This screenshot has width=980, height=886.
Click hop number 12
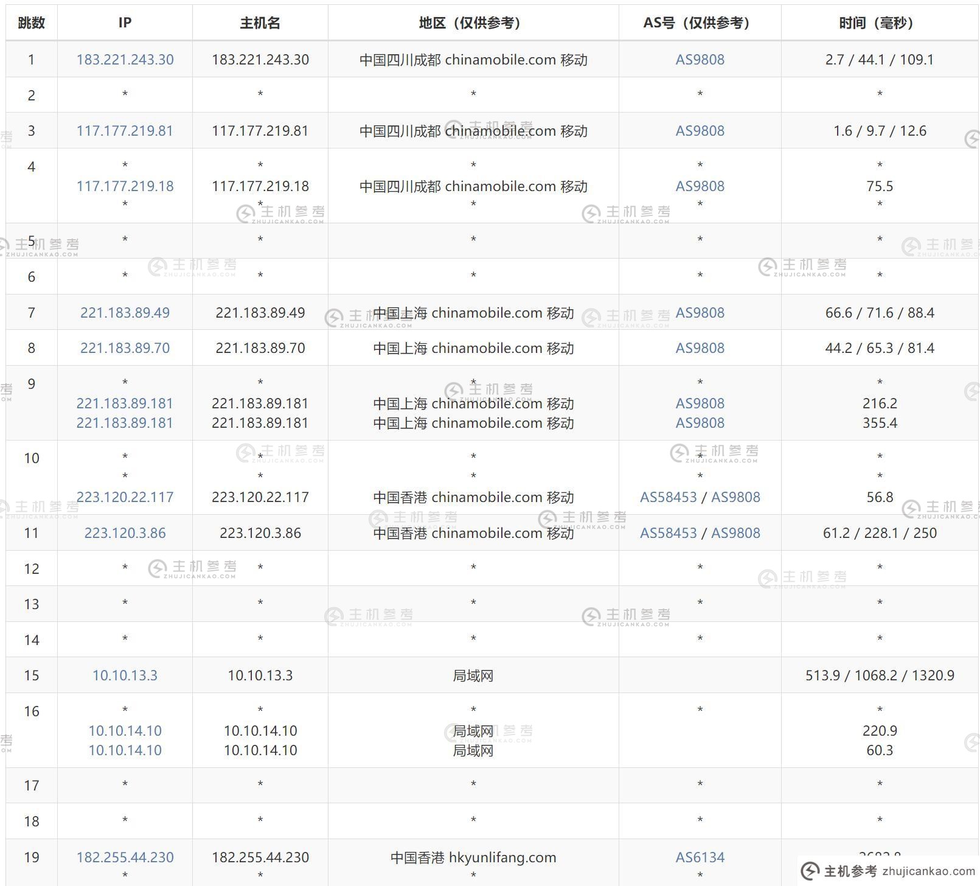[x=32, y=569]
